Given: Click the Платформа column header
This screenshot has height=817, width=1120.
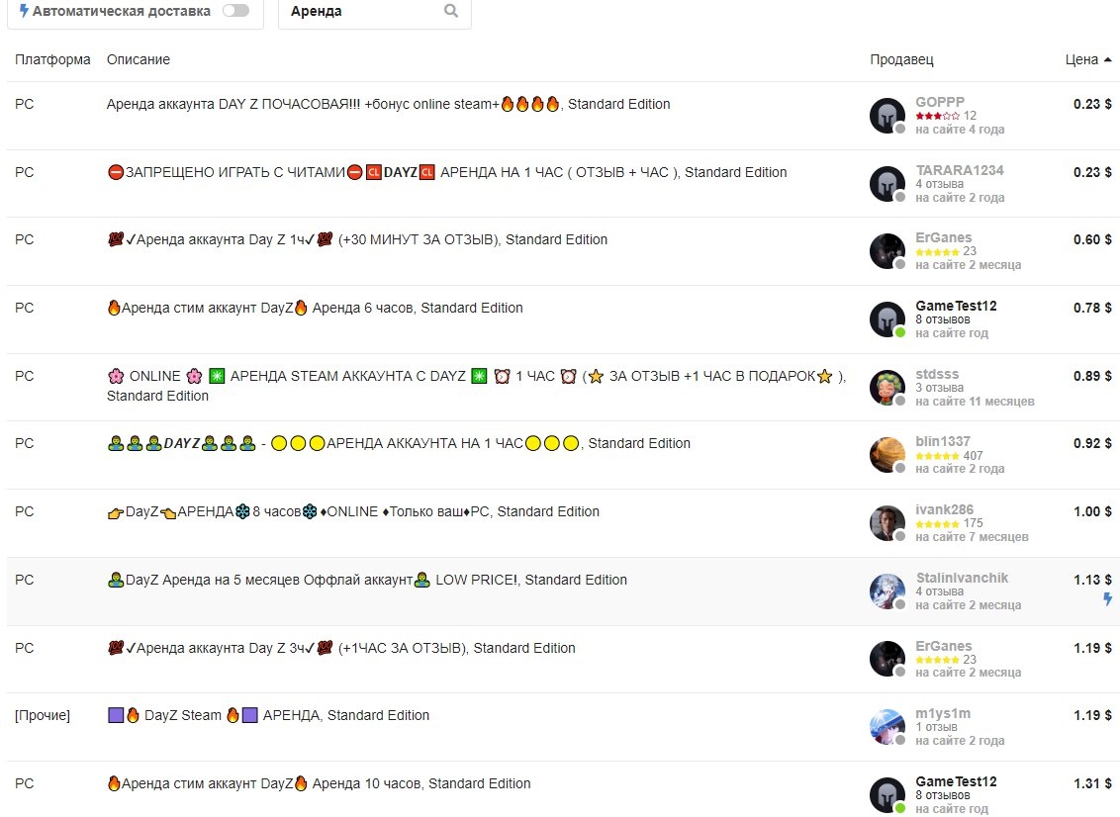Looking at the screenshot, I should [x=52, y=60].
